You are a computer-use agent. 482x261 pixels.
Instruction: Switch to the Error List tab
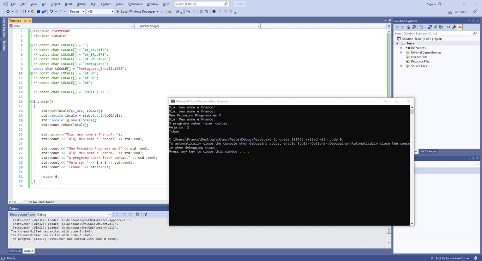click(14, 251)
